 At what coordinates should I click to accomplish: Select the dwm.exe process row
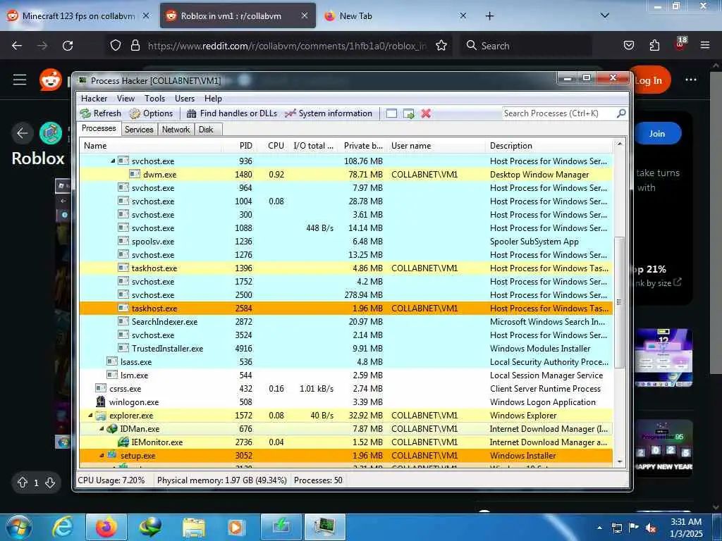click(345, 175)
